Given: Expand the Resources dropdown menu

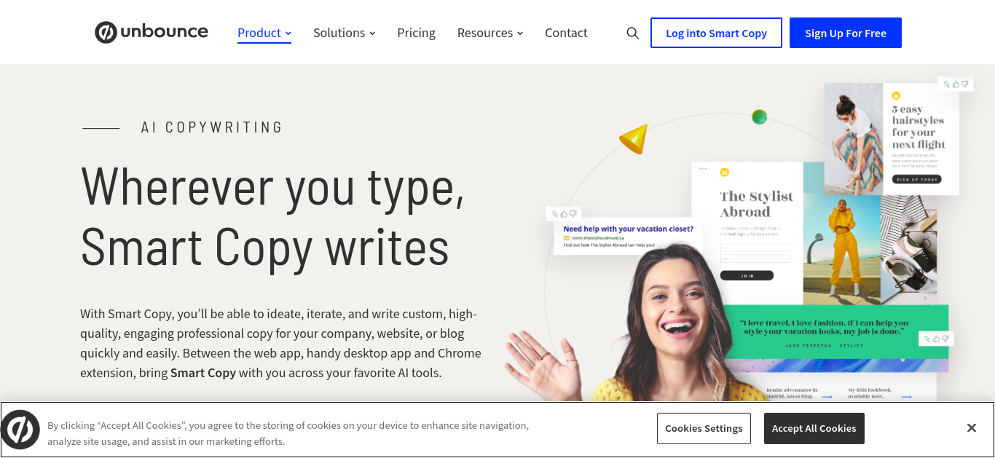Looking at the screenshot, I should [x=490, y=33].
